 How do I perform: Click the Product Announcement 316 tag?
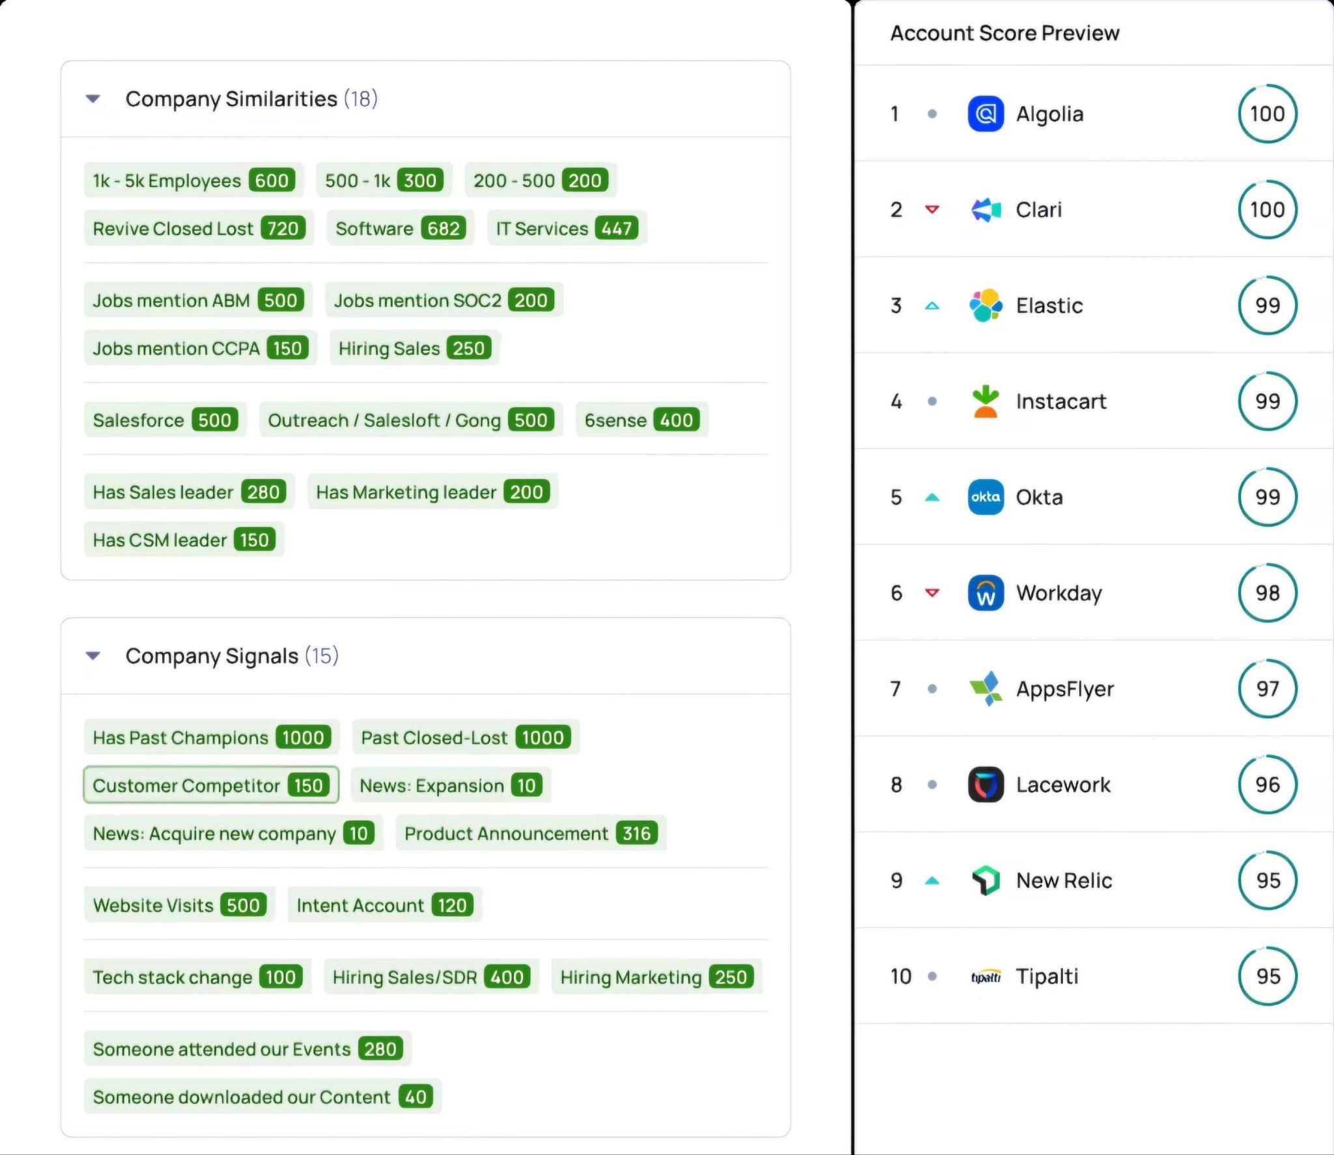pyautogui.click(x=532, y=833)
